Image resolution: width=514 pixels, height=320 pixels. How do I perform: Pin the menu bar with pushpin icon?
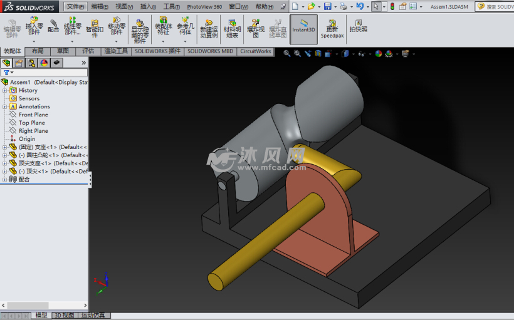pyautogui.click(x=283, y=6)
